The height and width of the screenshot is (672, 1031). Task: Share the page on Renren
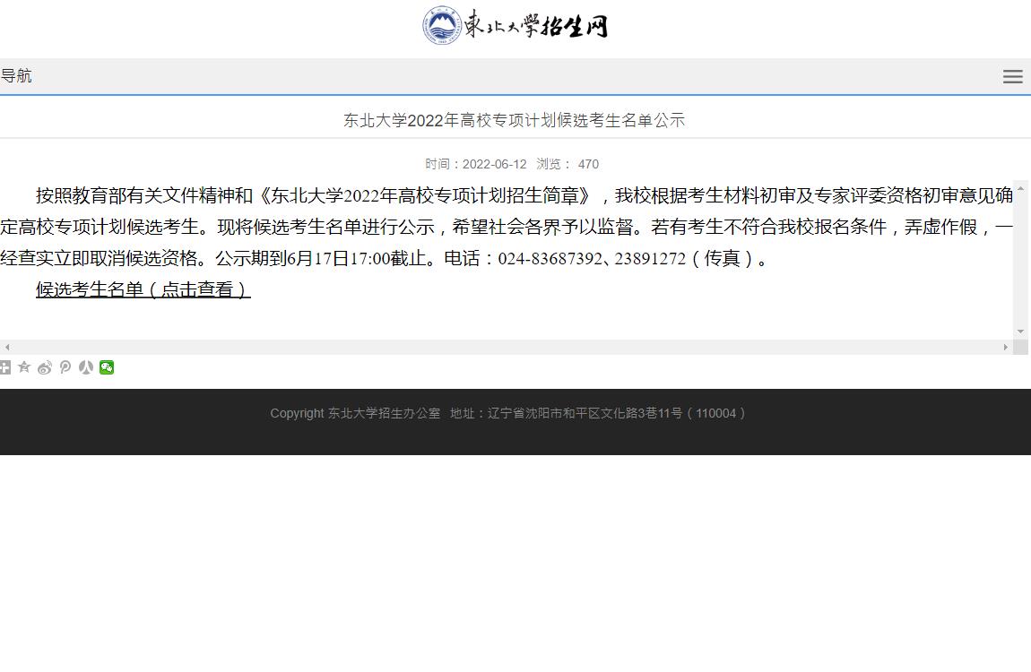click(85, 367)
